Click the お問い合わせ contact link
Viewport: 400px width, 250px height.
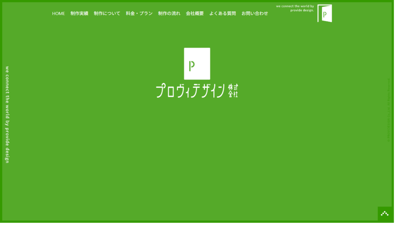[x=255, y=13]
